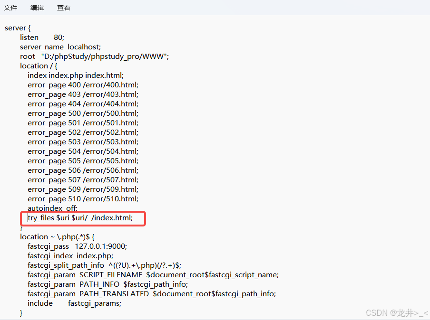This screenshot has width=430, height=320.
Task: Click the 'autoindex off;' line
Action: pyautogui.click(x=52, y=208)
